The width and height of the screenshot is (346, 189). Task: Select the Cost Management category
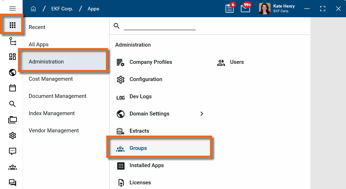pyautogui.click(x=51, y=79)
